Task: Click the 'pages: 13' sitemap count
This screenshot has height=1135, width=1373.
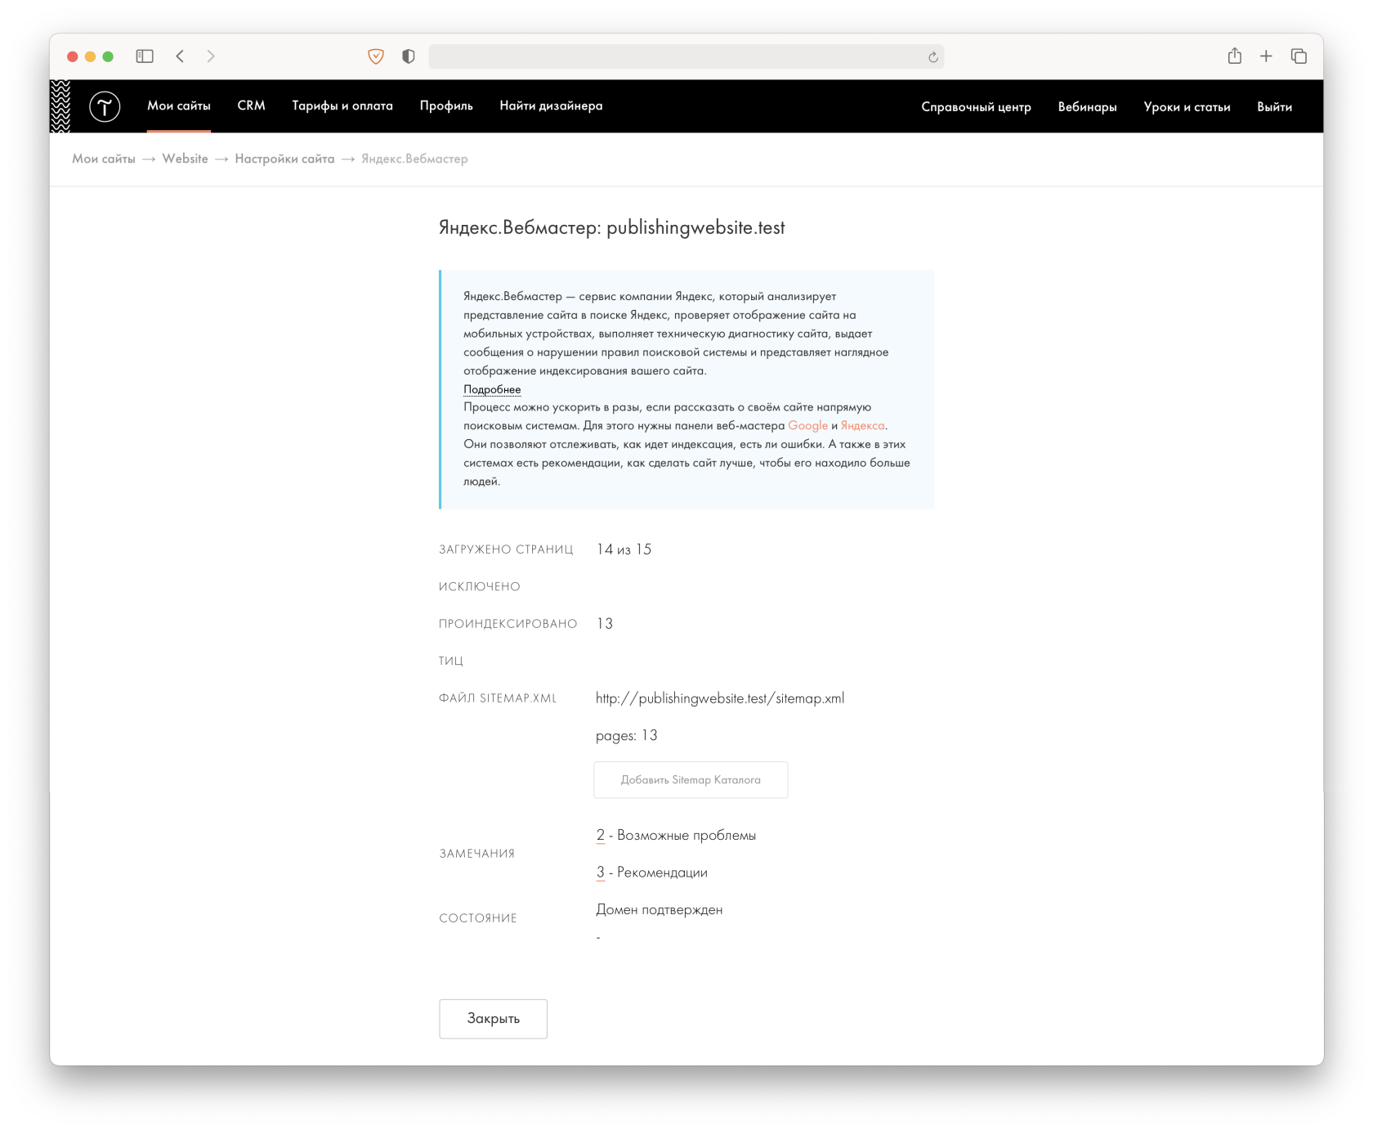Action: [627, 736]
